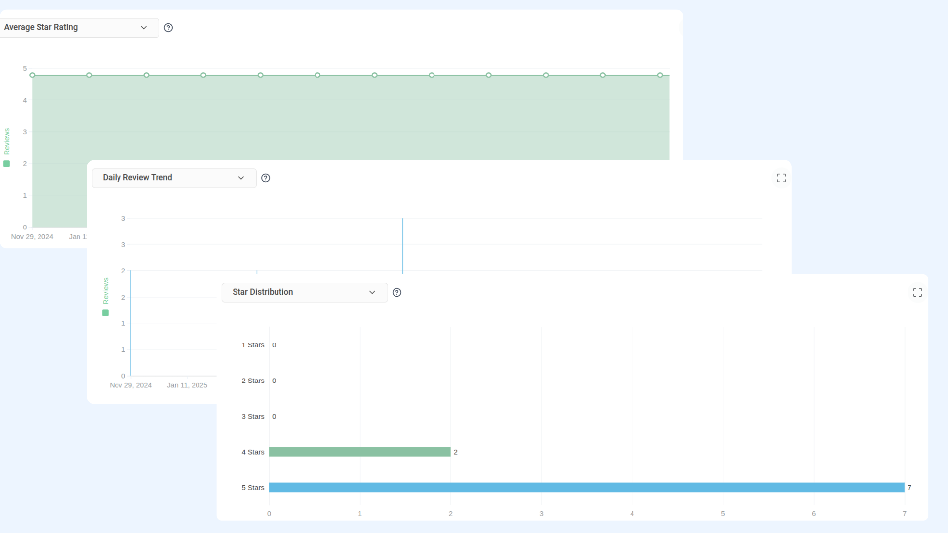Open the Star Distribution dropdown
This screenshot has width=948, height=533.
point(304,292)
